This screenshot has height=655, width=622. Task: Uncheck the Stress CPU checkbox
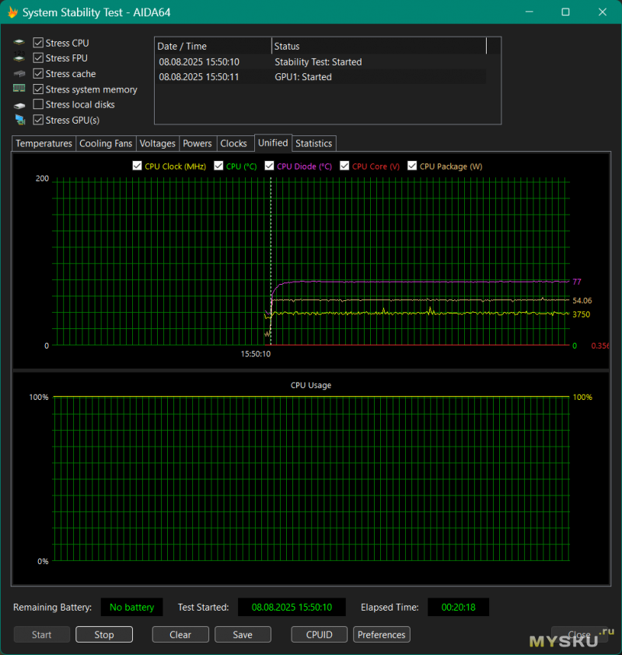(x=38, y=43)
